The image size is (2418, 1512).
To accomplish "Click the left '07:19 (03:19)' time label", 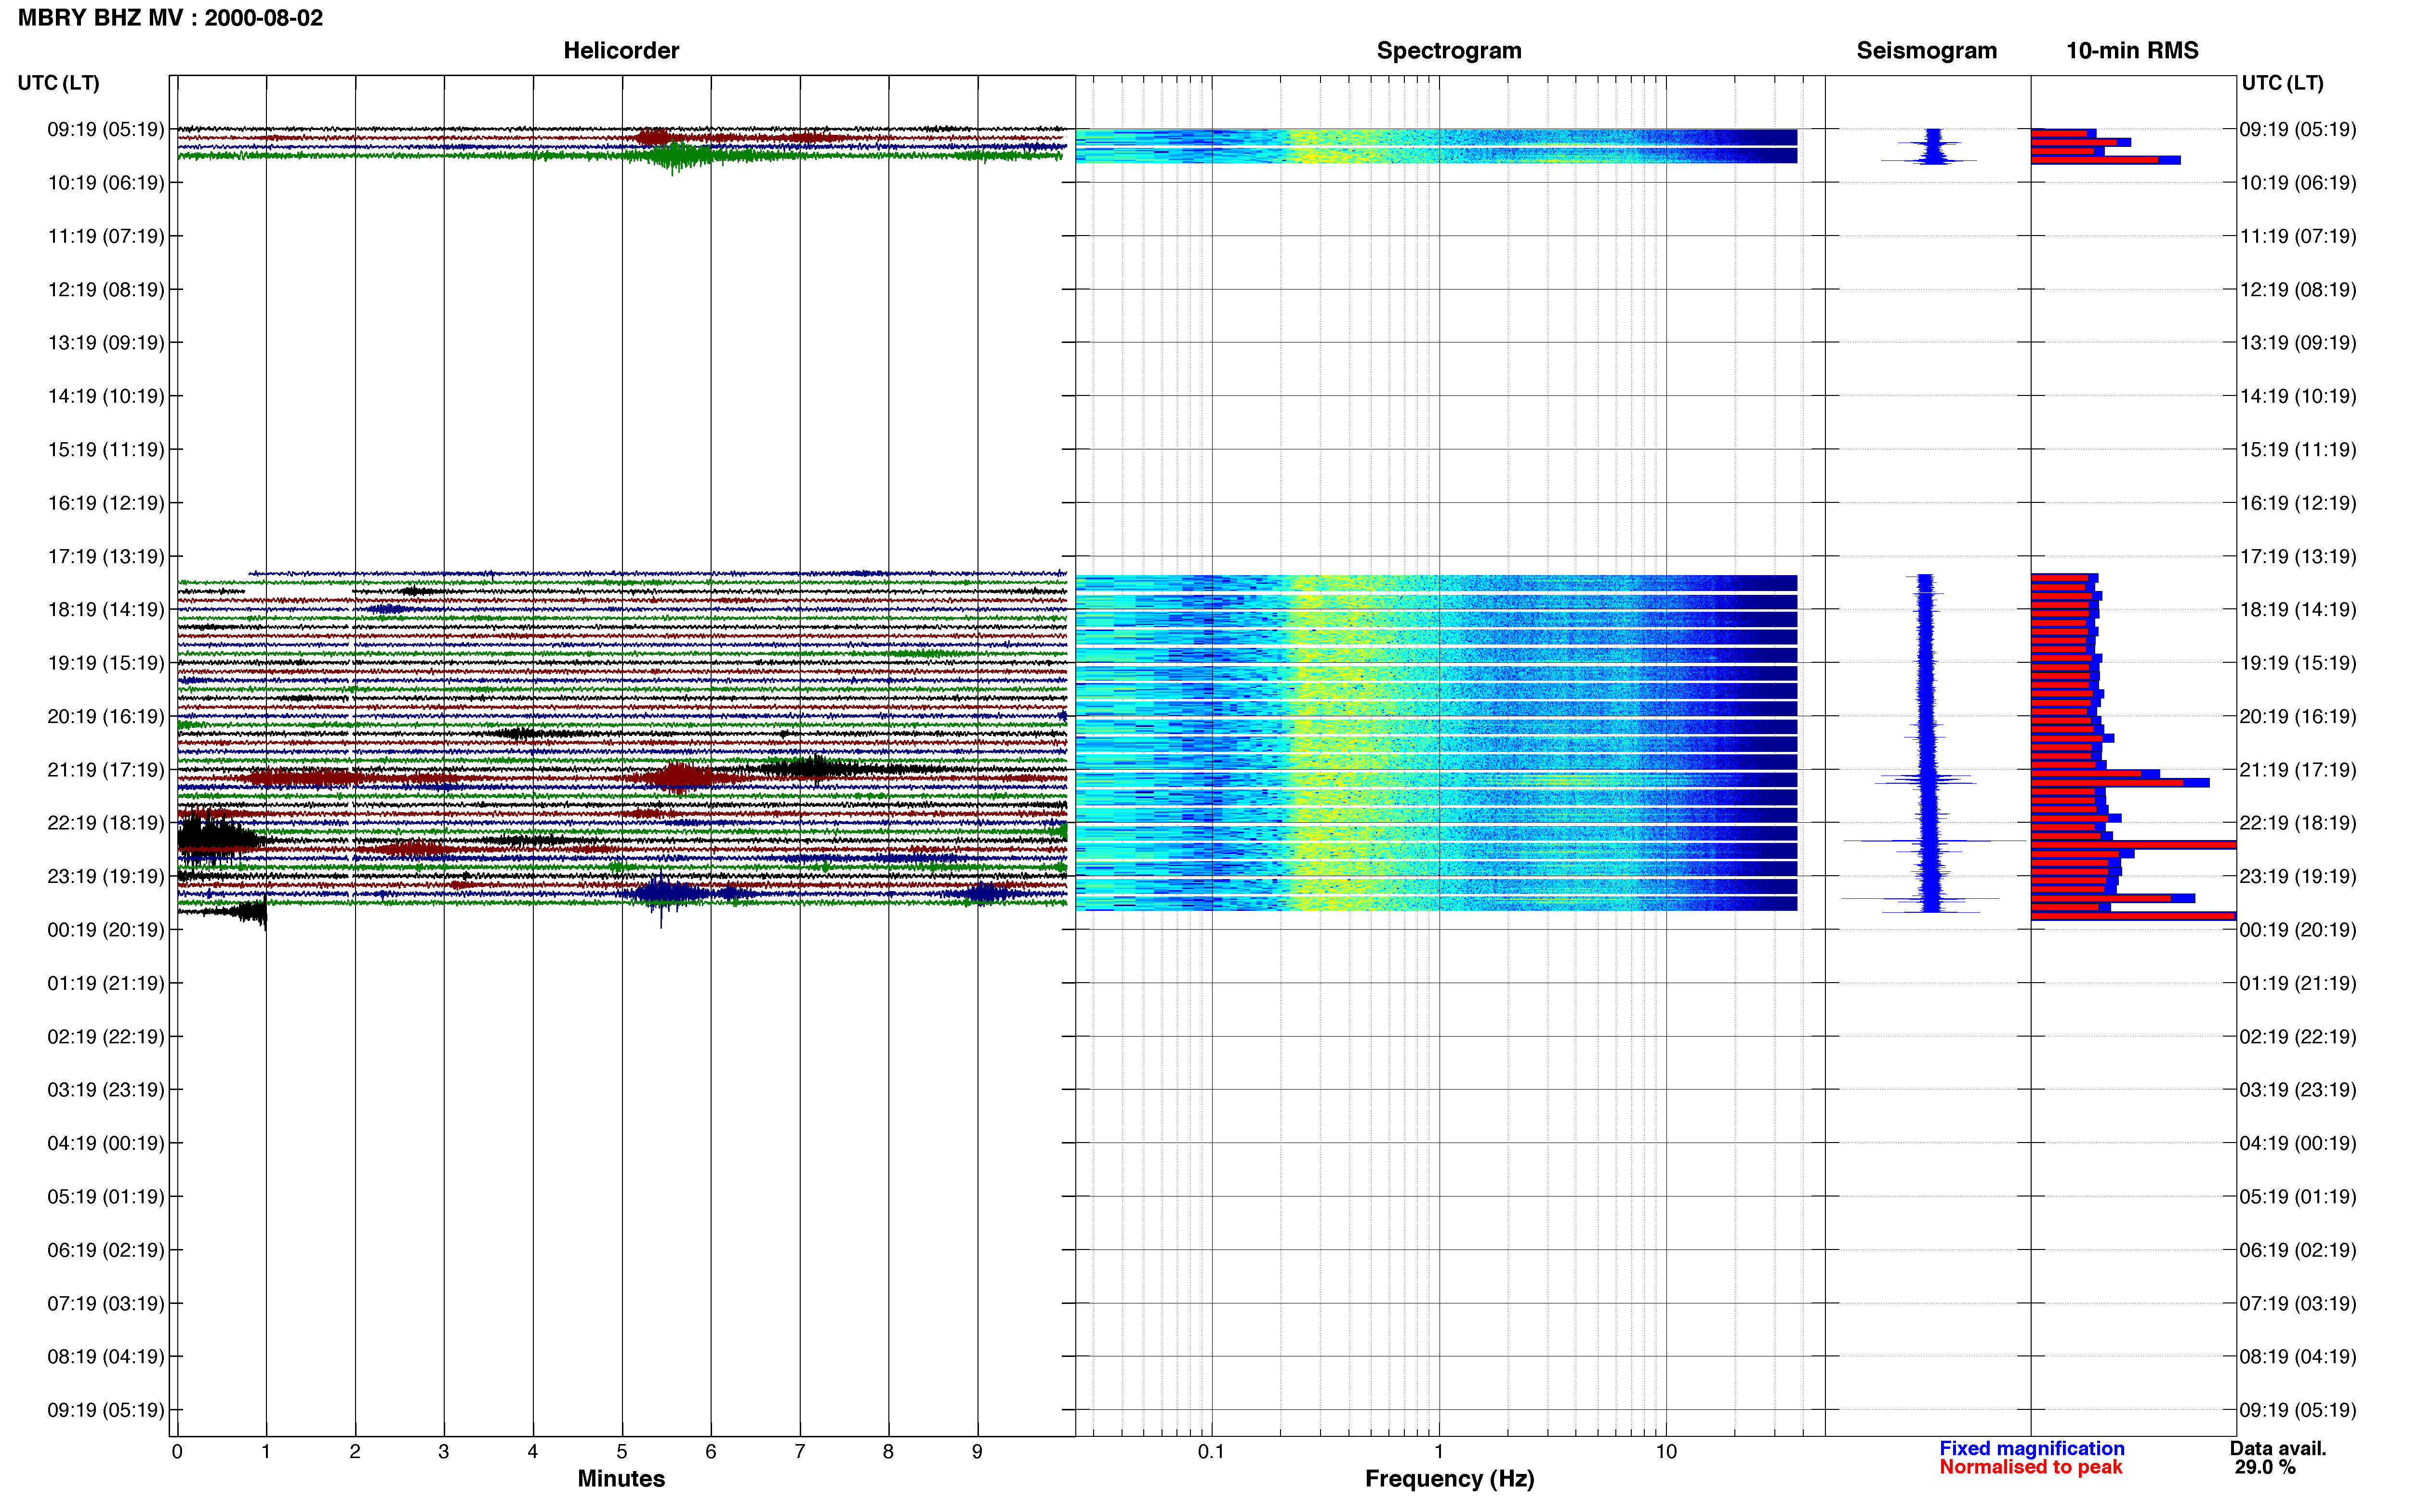I will click(x=106, y=1303).
